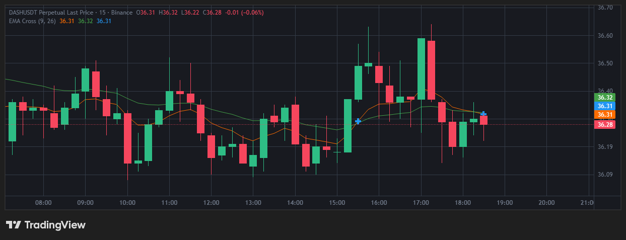Click the 13:00 time axis label
The image size is (626, 240).
click(x=253, y=203)
